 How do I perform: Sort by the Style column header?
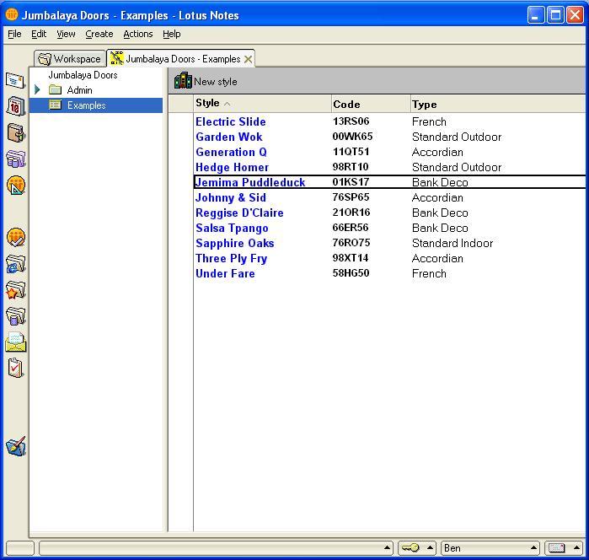point(207,104)
